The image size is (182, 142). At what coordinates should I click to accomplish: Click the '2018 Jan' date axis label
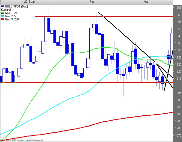[30, 2]
